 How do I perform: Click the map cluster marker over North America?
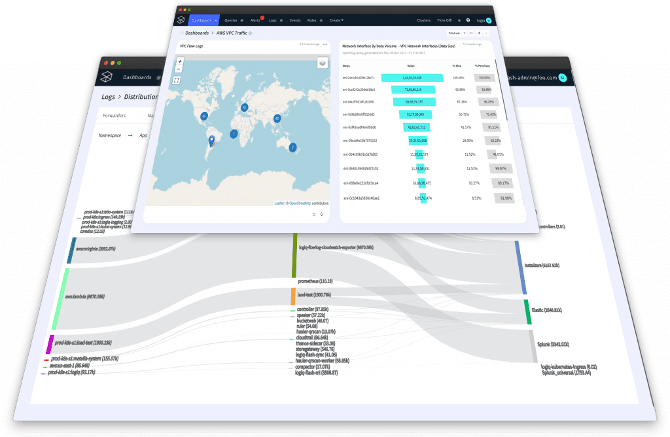[204, 116]
